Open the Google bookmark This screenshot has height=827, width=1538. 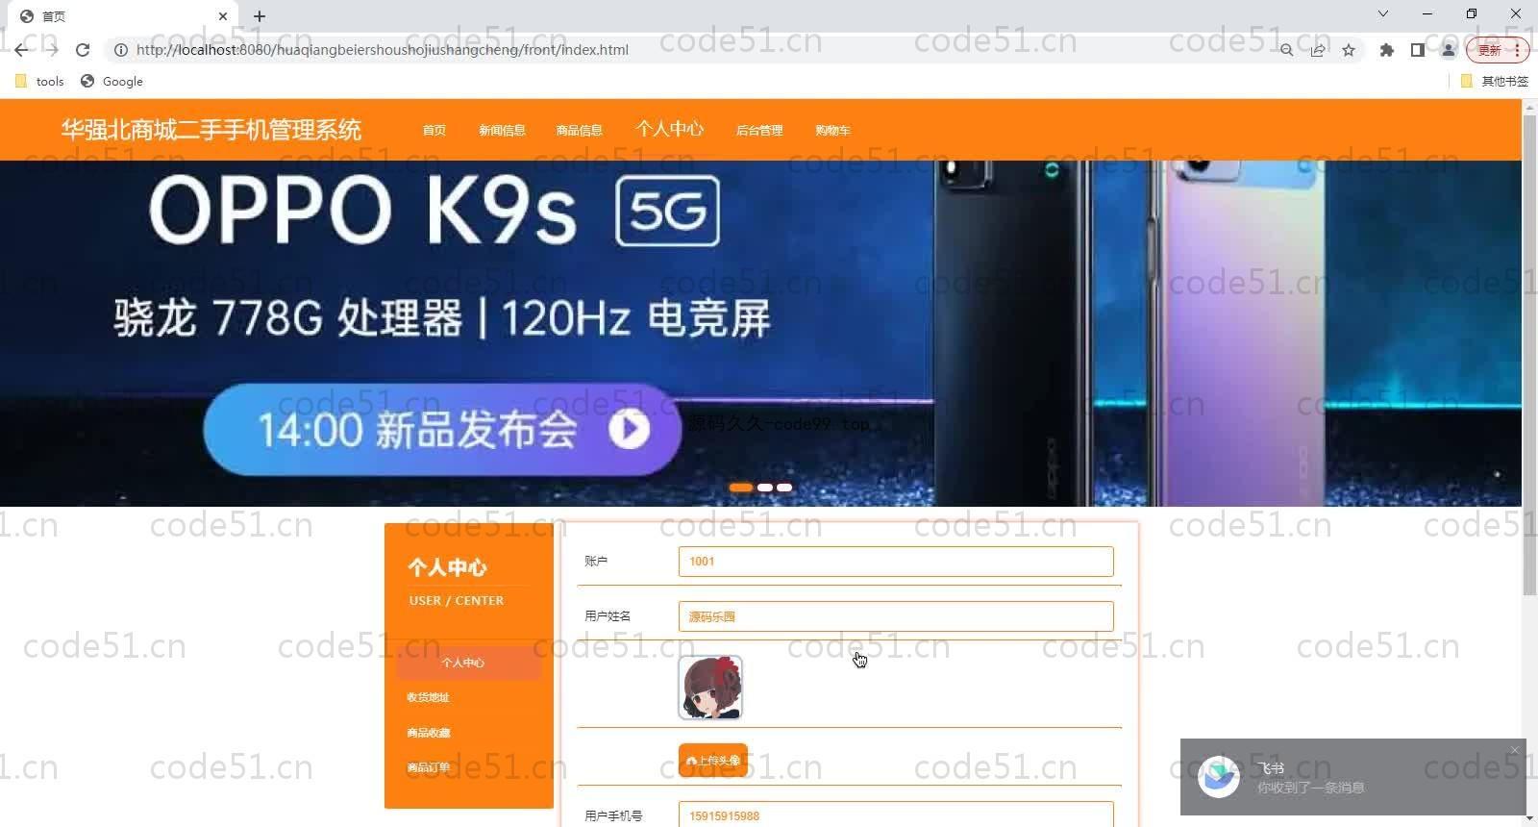[112, 82]
